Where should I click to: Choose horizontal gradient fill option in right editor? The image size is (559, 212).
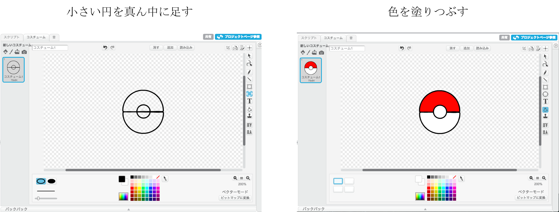(349, 181)
